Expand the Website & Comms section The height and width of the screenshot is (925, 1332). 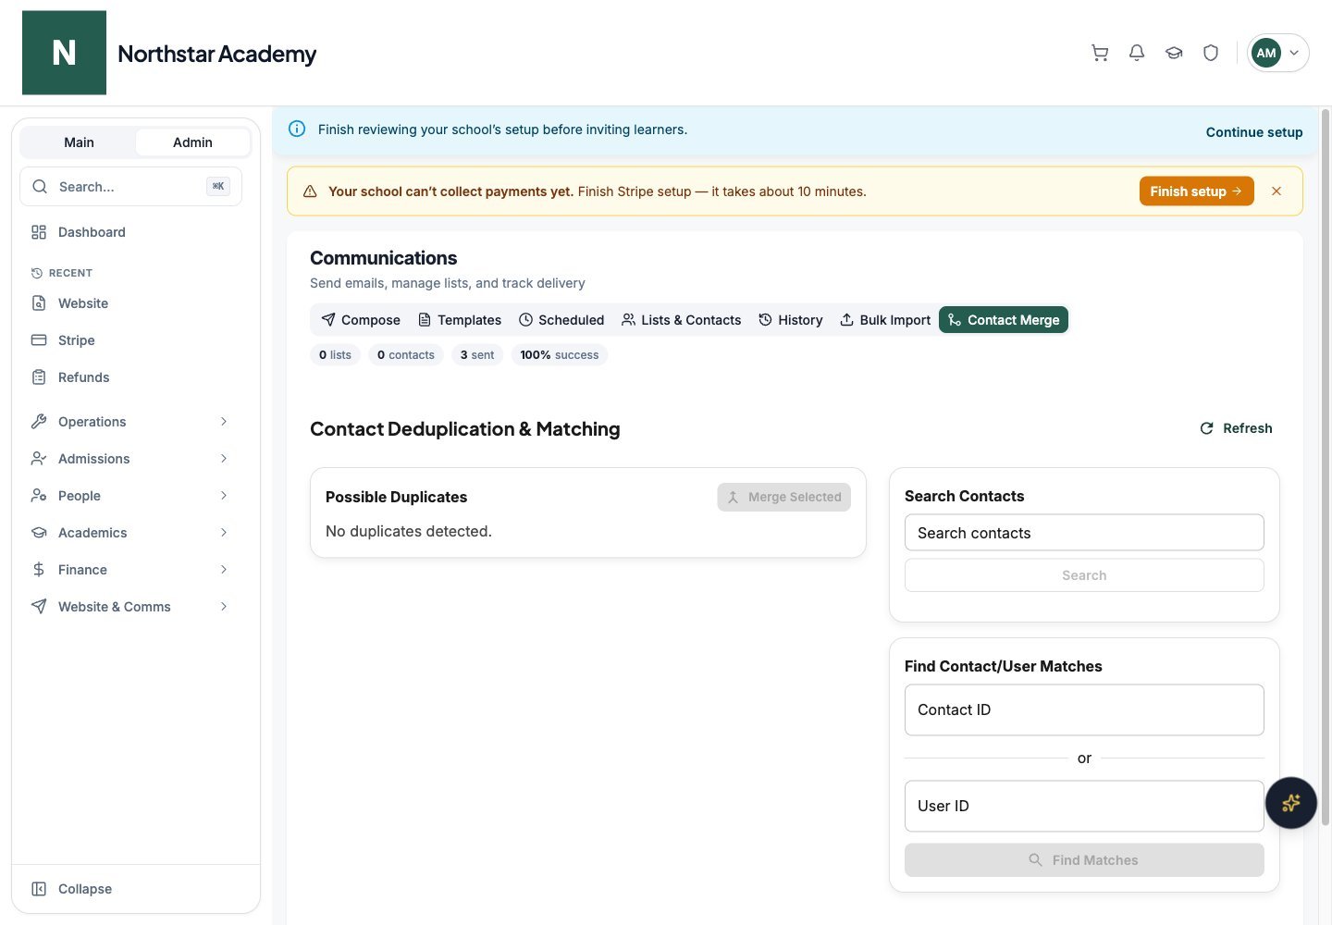(x=130, y=607)
